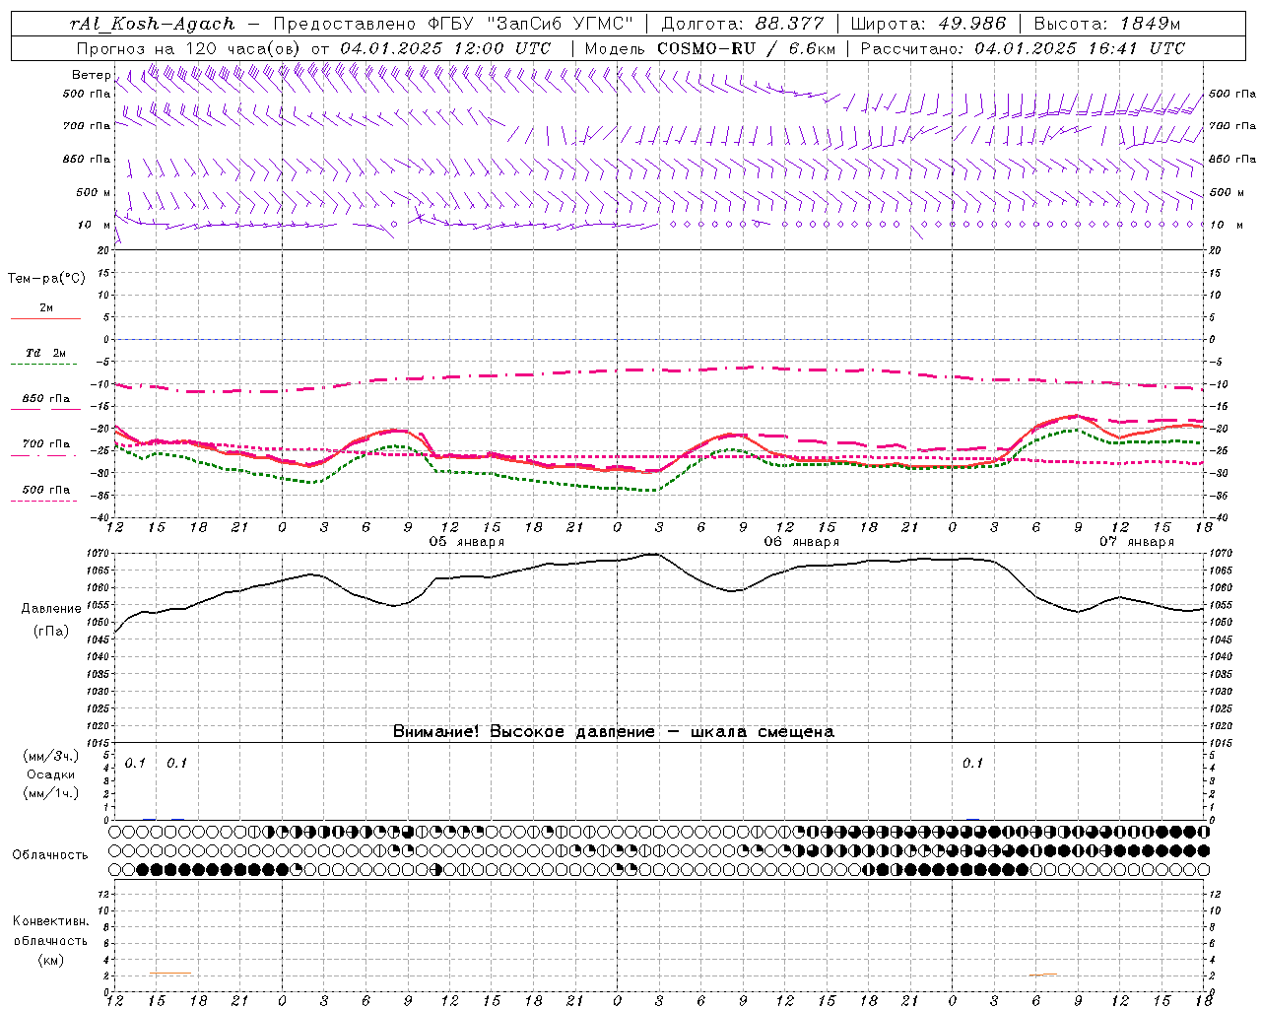Click the Конвективн. panel label

50,921
